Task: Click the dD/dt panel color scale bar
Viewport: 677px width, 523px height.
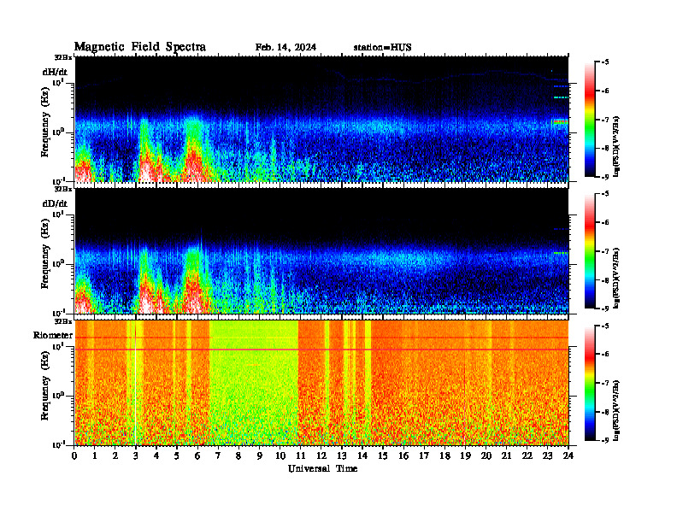Action: click(589, 251)
